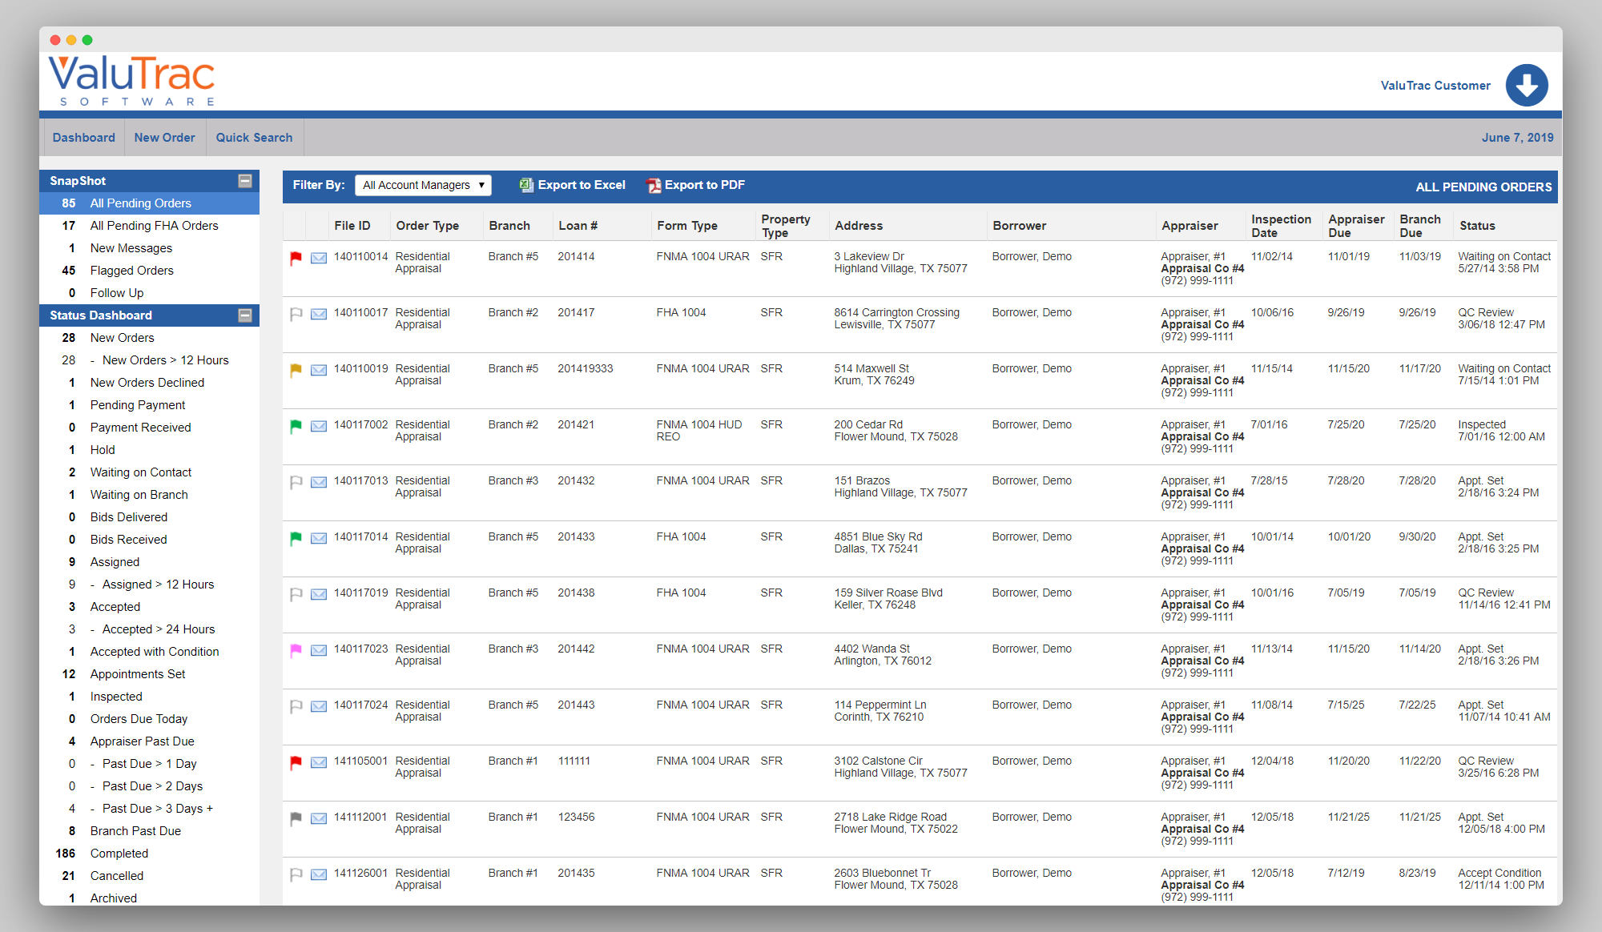Click the blue download arrow near ValuTrac Customer

(x=1528, y=84)
